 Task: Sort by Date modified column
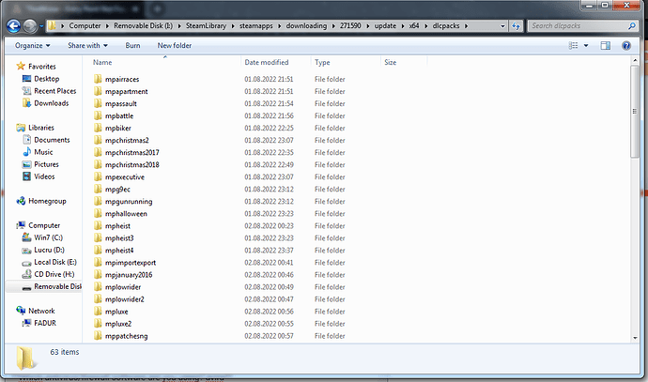click(267, 62)
